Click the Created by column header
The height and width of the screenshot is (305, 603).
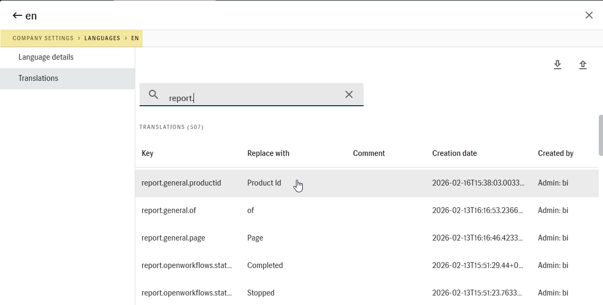point(555,153)
